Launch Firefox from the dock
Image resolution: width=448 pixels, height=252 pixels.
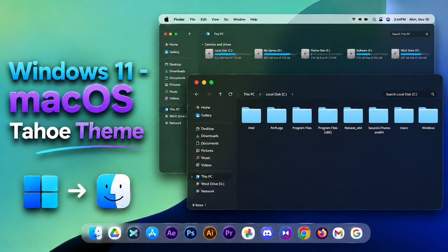[322, 233]
